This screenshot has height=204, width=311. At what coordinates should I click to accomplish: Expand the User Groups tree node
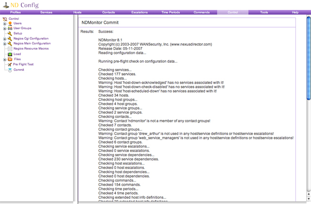click(4, 29)
